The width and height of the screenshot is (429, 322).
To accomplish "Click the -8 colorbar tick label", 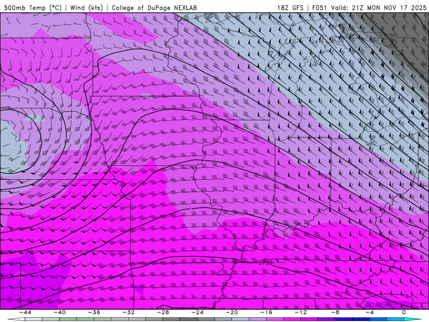I will click(x=336, y=312).
